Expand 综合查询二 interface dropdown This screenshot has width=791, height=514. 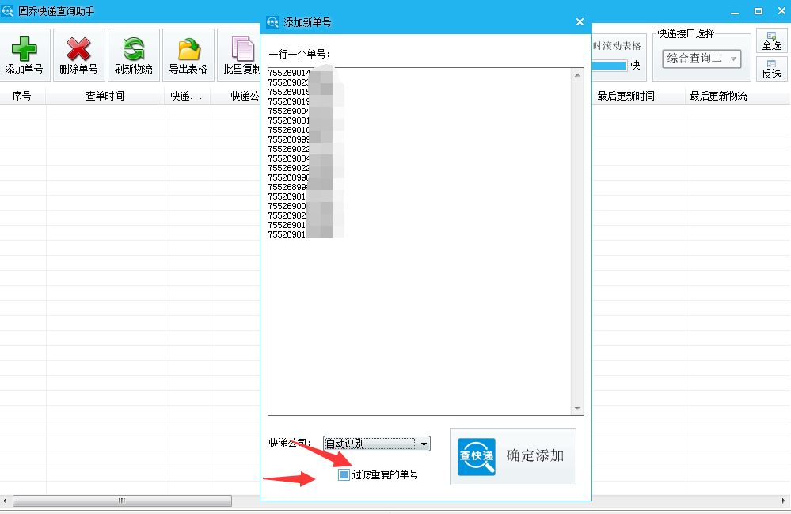pos(702,59)
